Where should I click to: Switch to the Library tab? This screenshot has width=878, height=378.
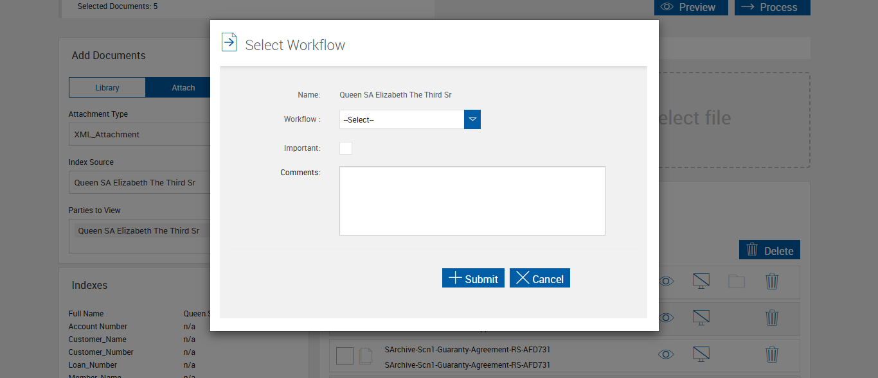(x=107, y=88)
